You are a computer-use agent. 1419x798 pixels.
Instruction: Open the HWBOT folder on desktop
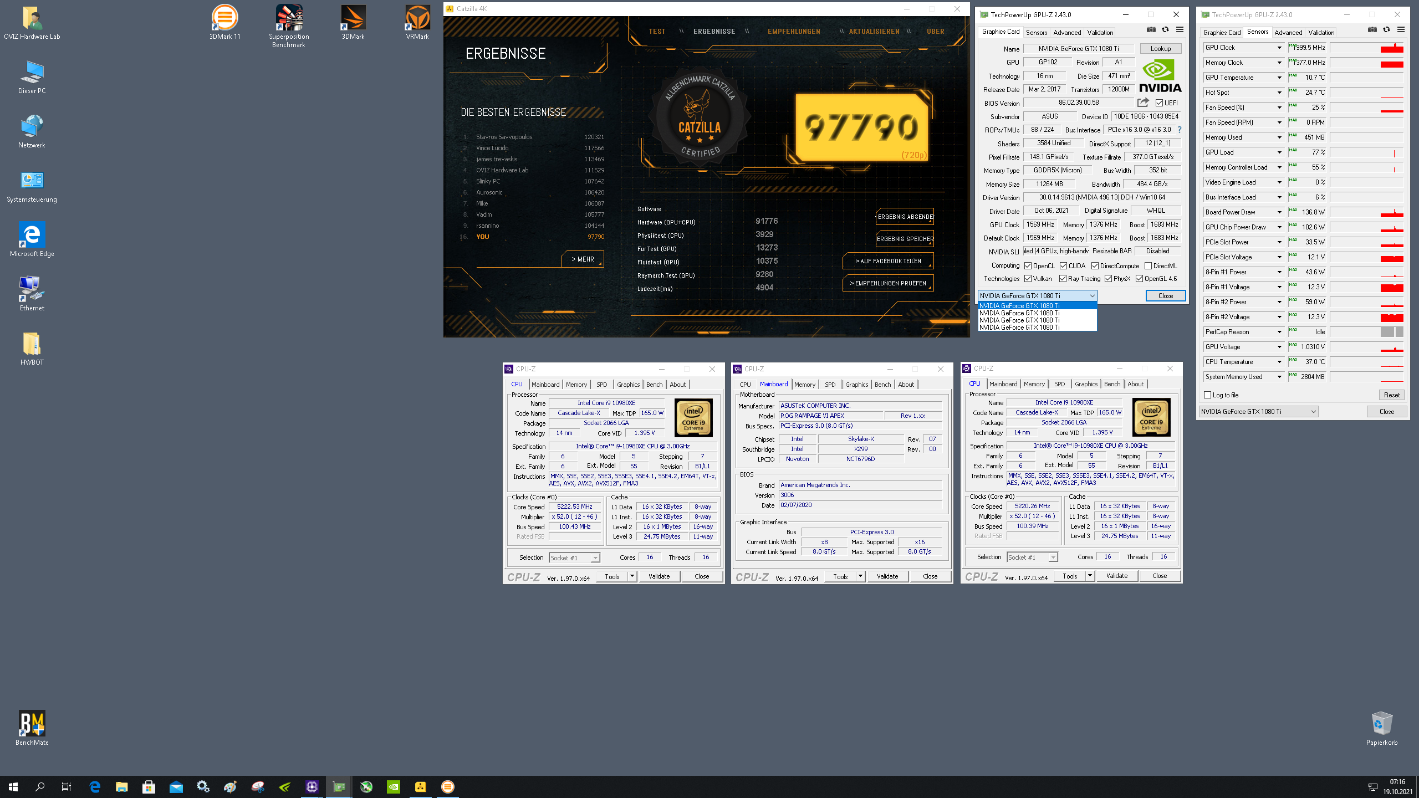click(x=32, y=348)
